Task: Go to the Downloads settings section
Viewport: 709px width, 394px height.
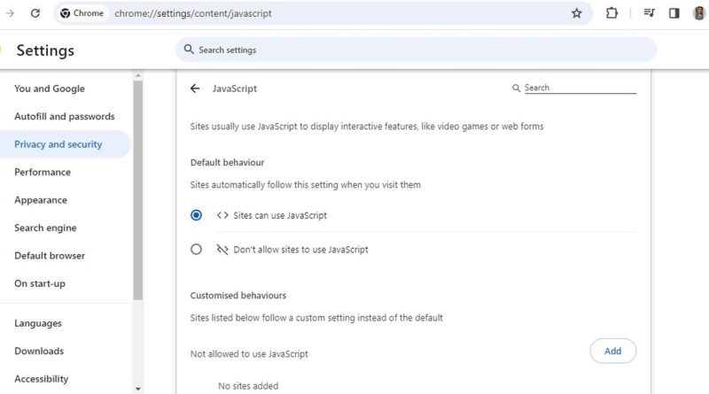Action: pyautogui.click(x=39, y=351)
